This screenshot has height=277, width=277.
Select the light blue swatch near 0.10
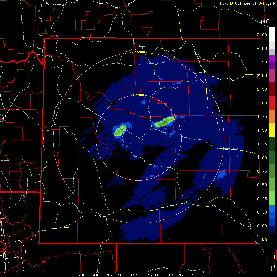click(x=272, y=209)
